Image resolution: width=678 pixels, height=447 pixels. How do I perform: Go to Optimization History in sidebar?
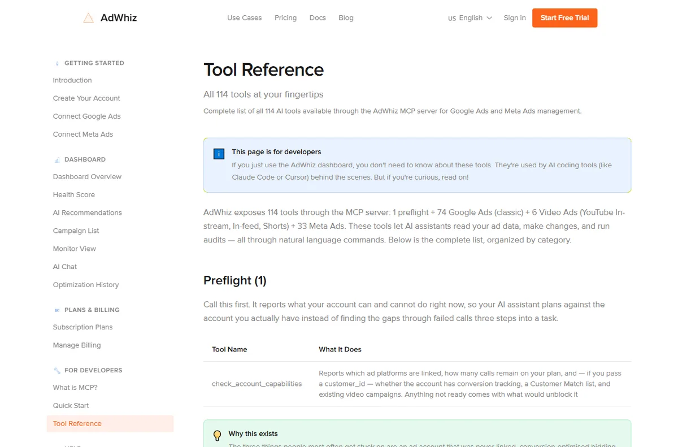point(86,285)
